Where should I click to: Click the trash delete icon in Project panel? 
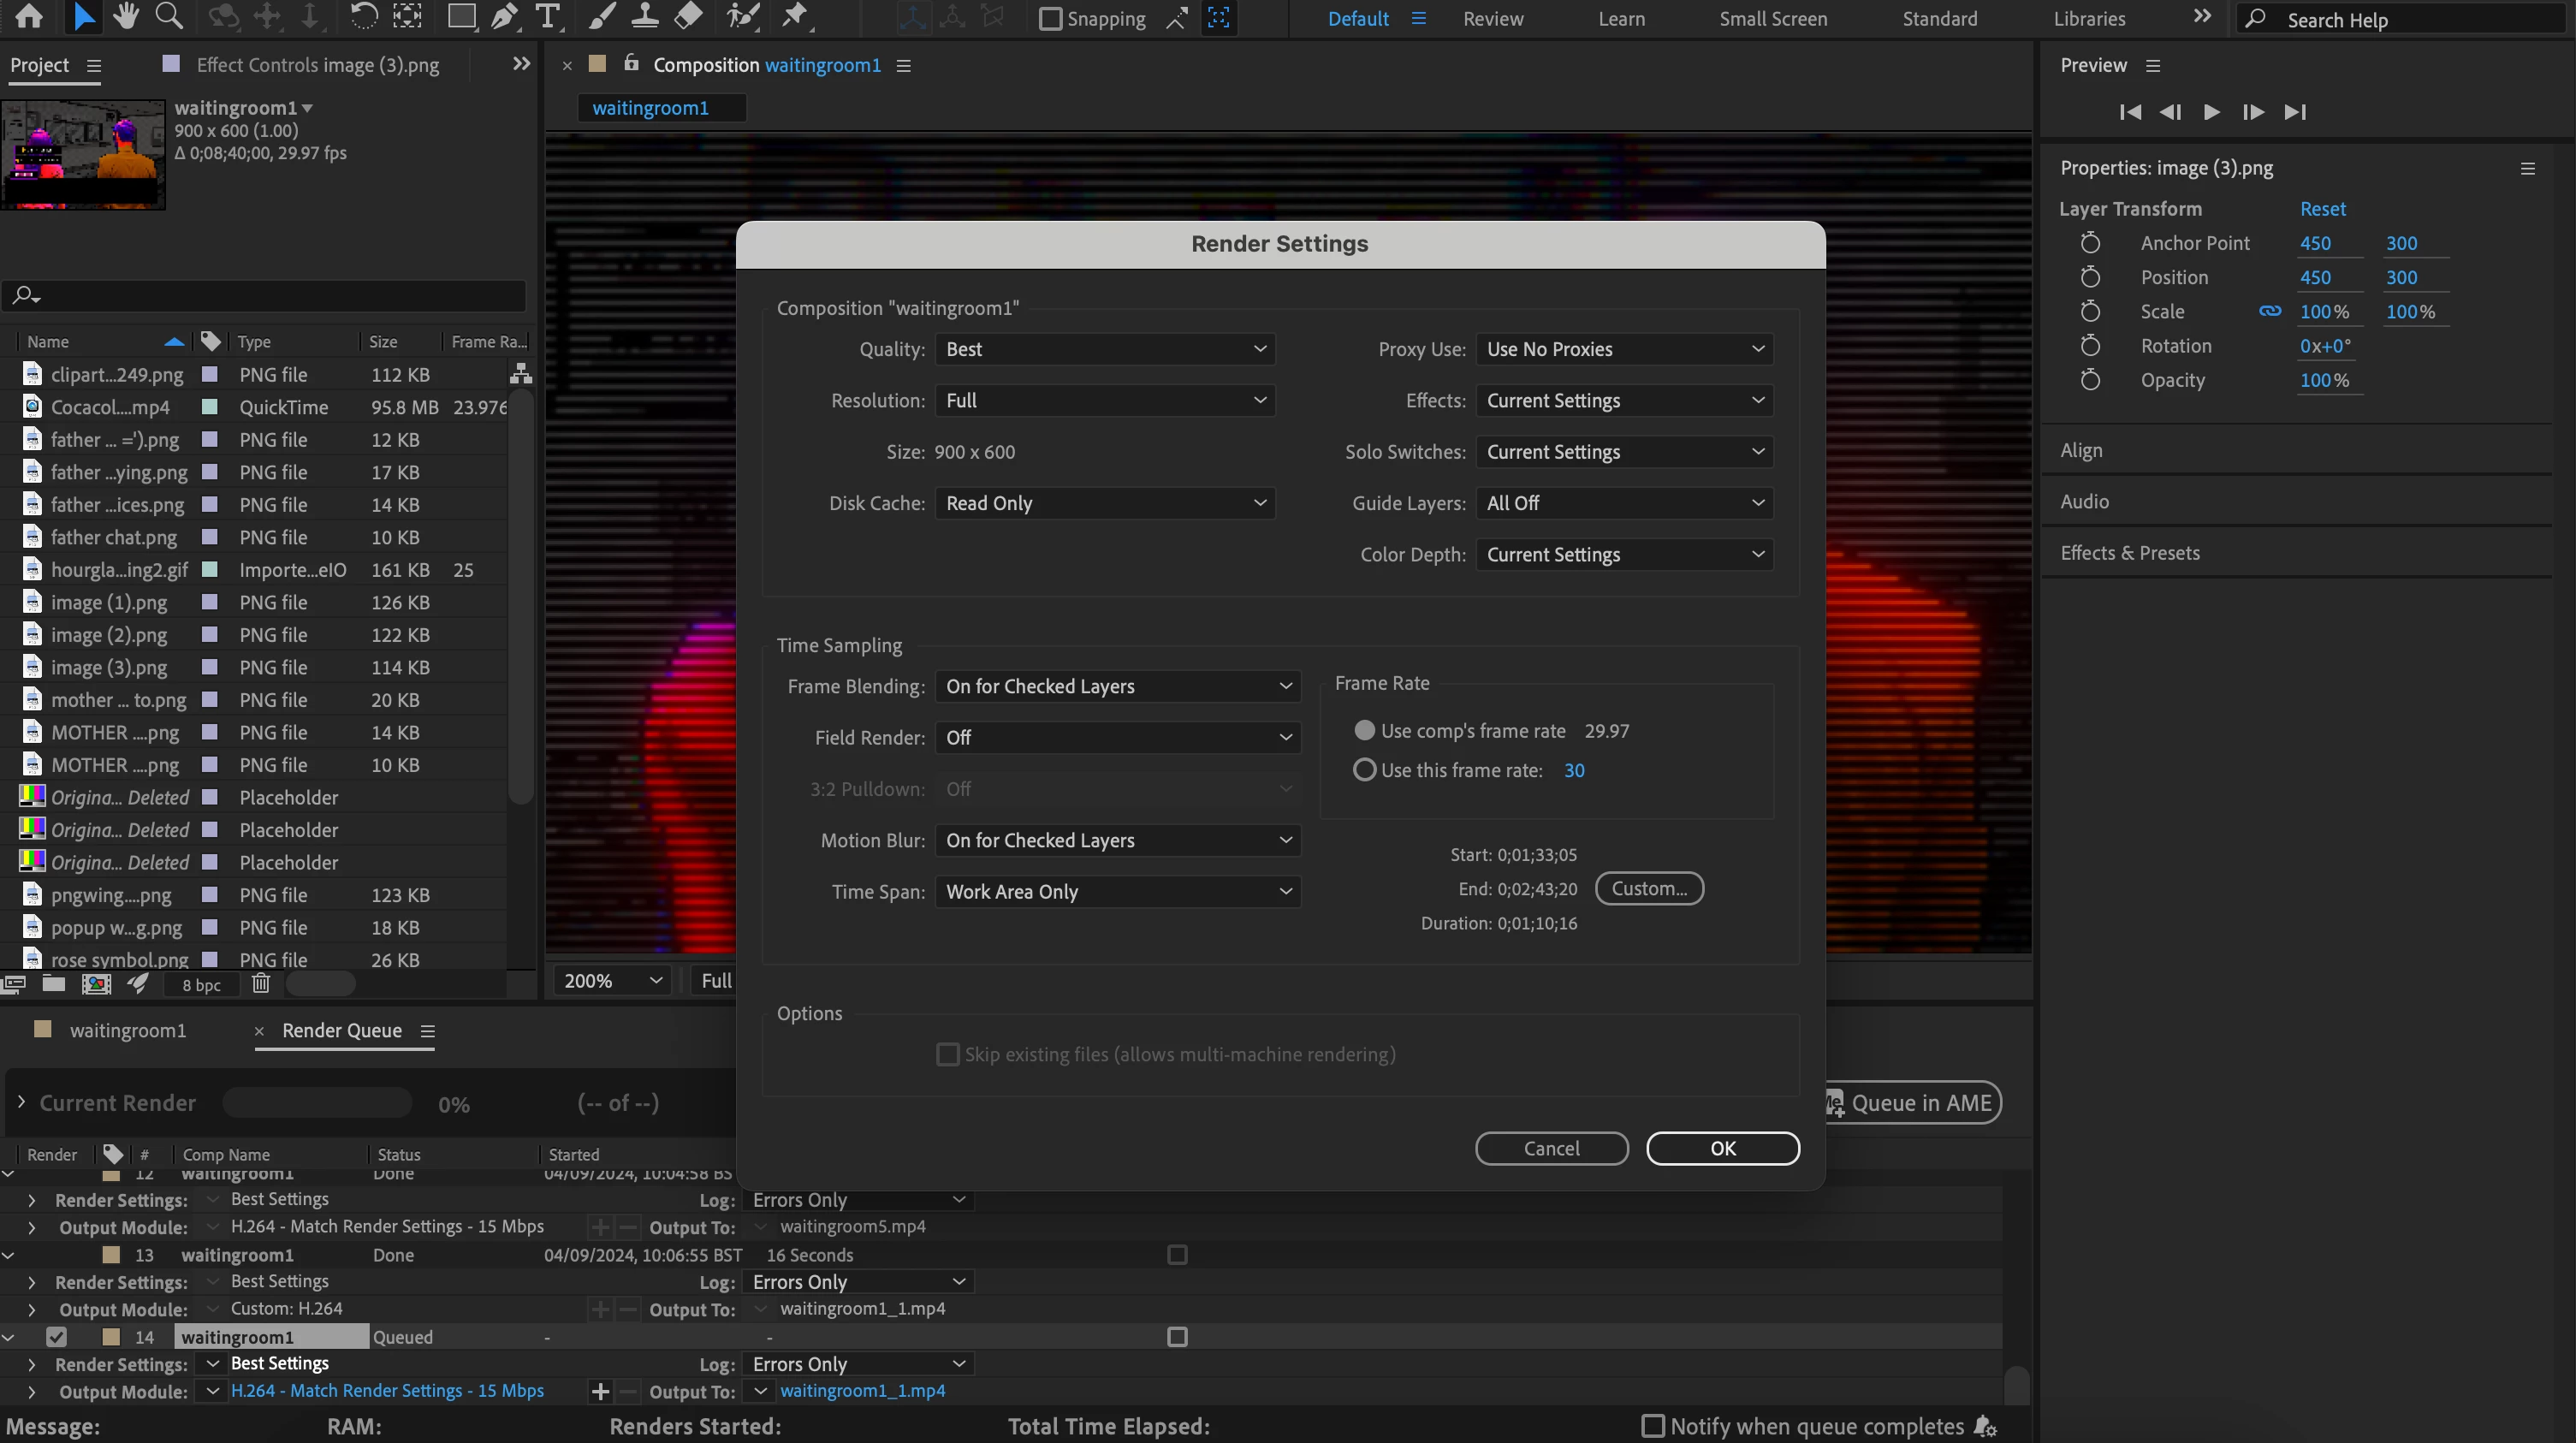tap(261, 984)
